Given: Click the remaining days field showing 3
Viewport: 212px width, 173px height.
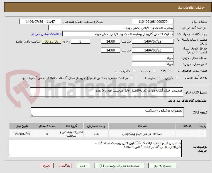Looking at the screenshot, I should point(81,41).
